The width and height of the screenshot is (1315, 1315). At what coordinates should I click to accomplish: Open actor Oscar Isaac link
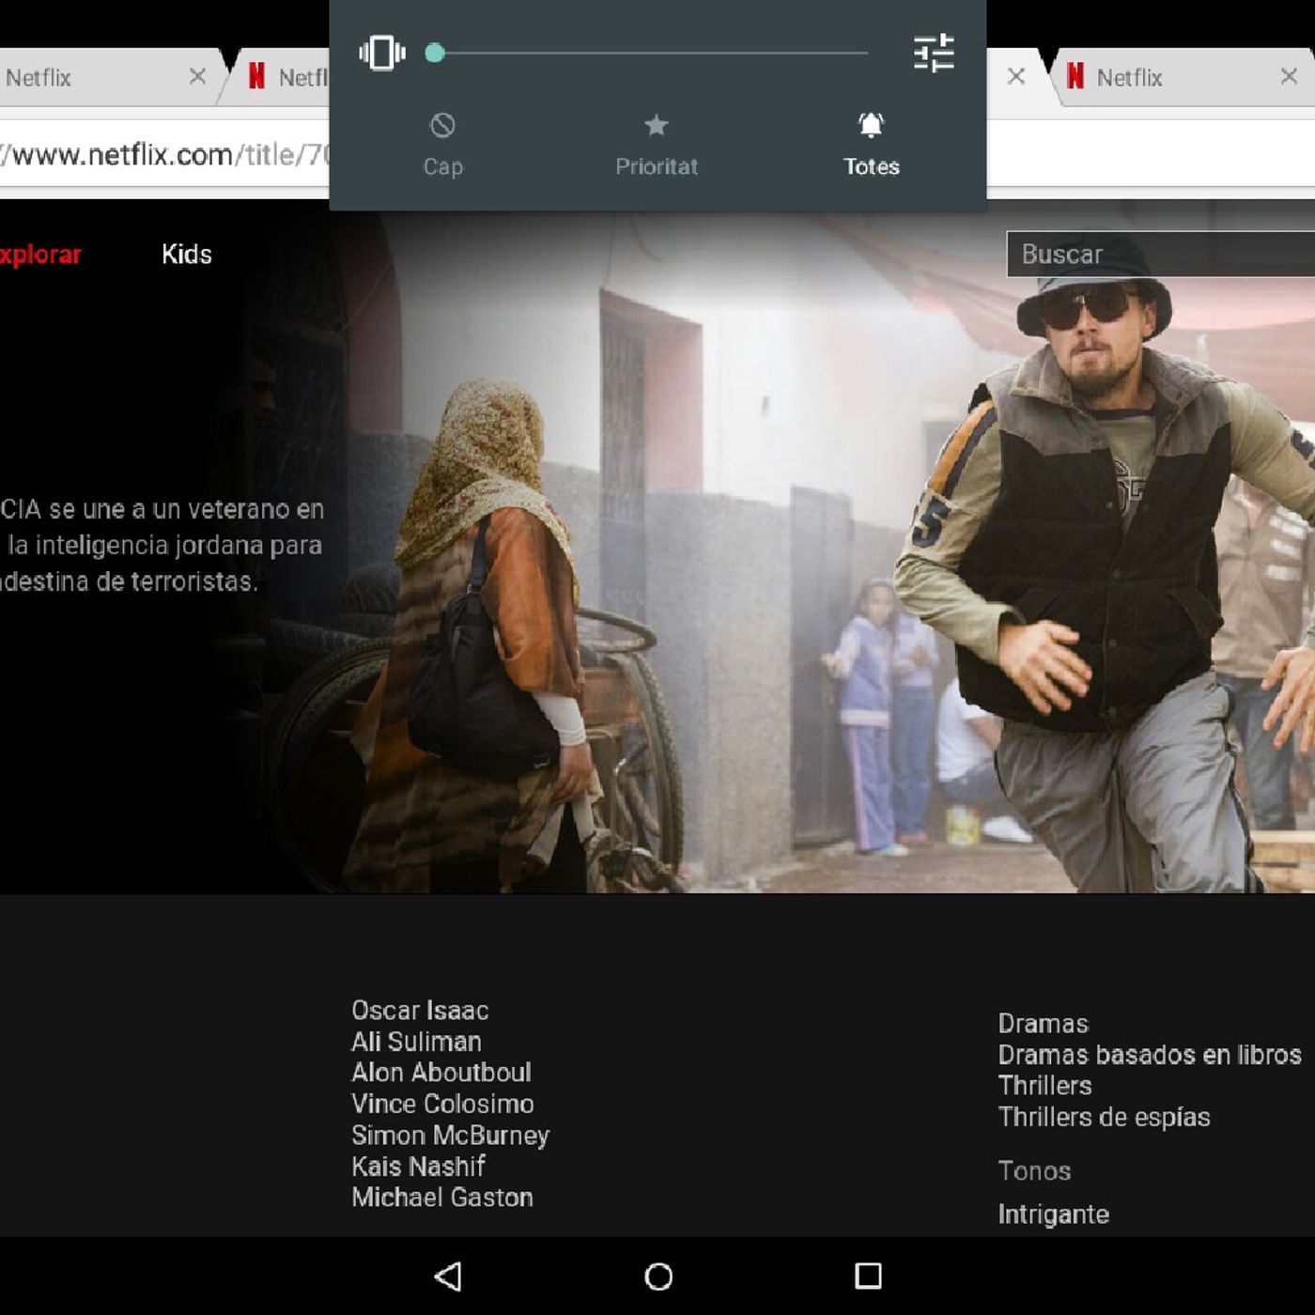(420, 1011)
